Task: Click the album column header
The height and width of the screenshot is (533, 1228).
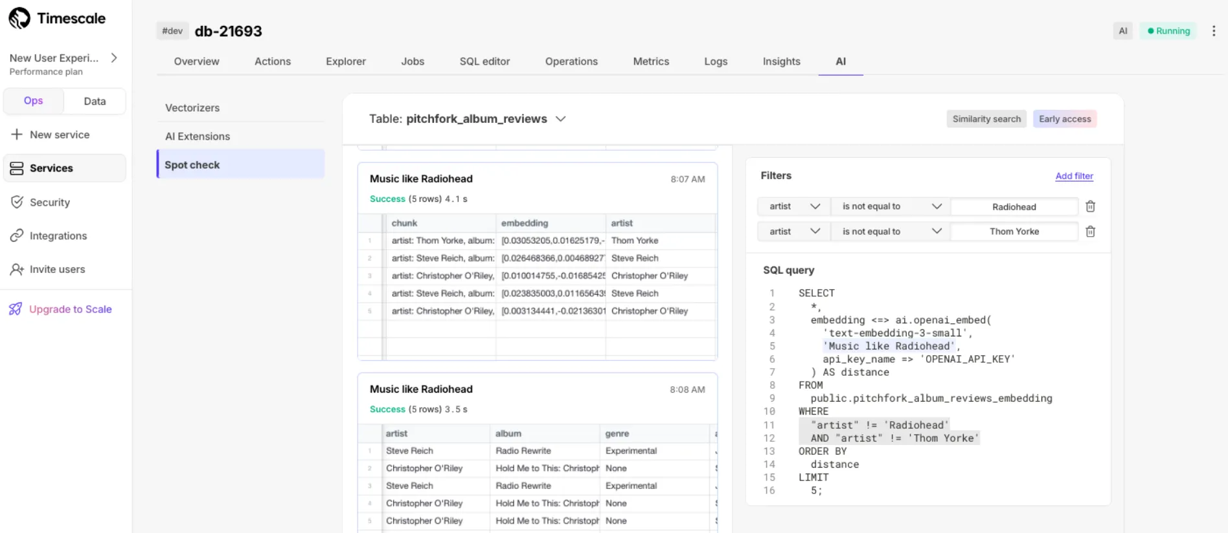Action: [x=545, y=433]
